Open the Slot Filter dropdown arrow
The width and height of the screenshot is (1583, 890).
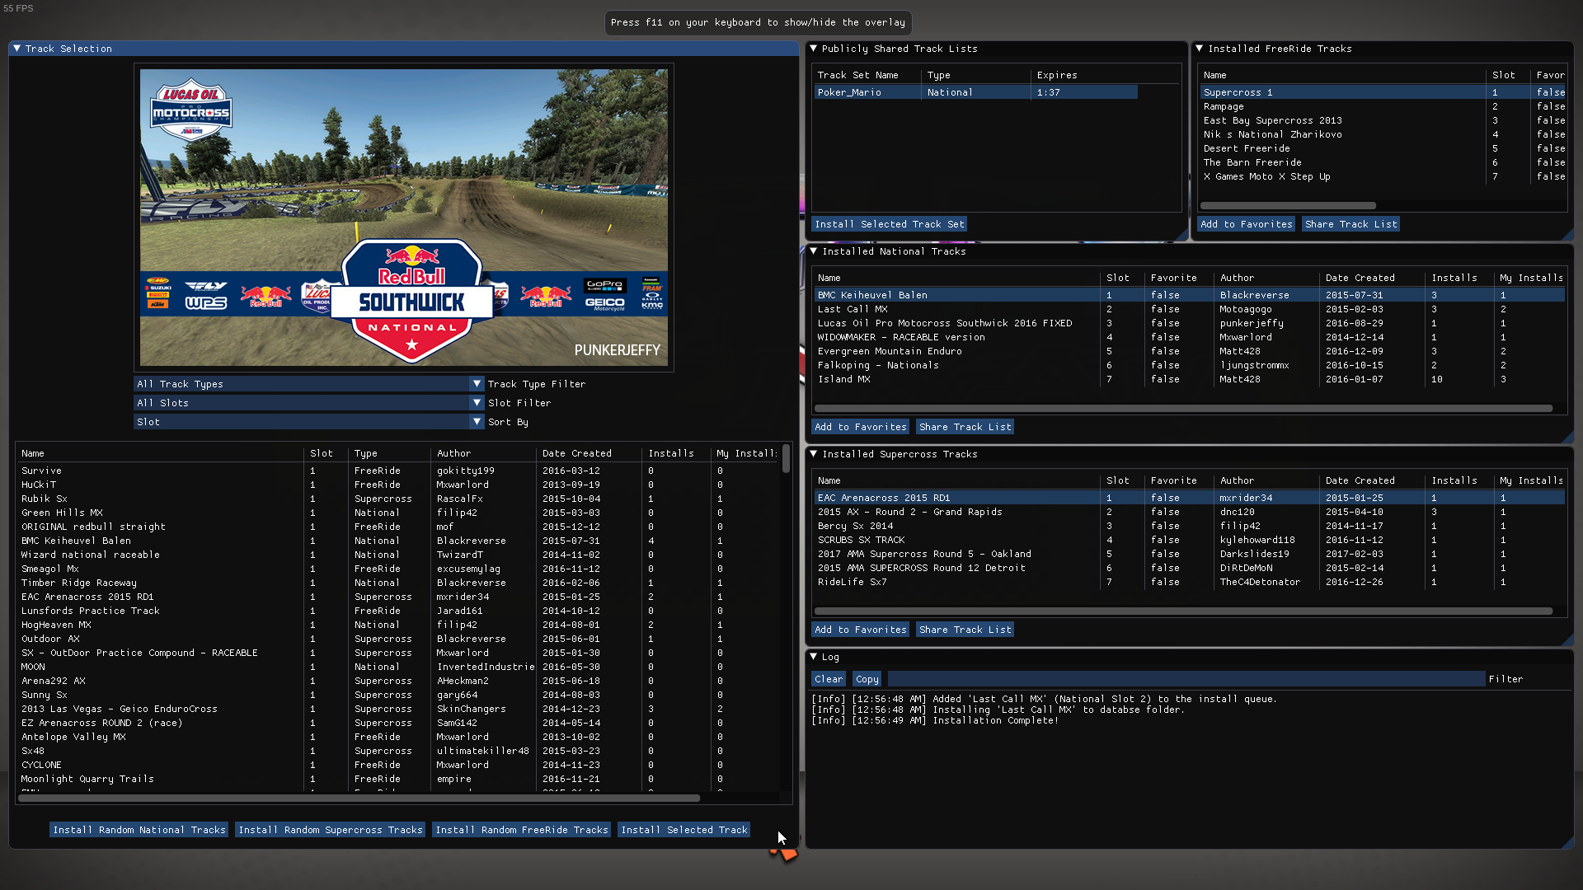[x=476, y=403]
